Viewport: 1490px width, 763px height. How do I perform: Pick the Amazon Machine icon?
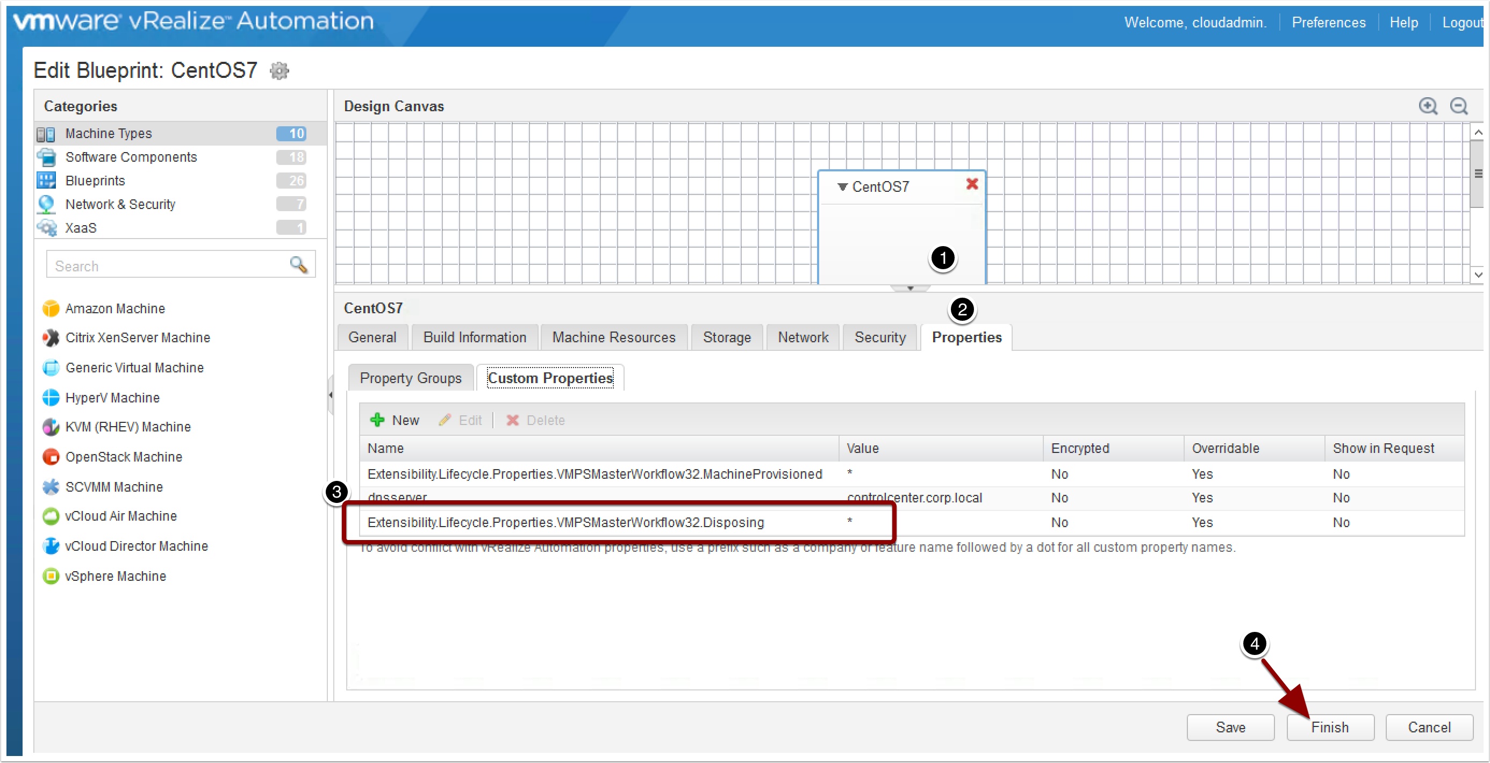coord(51,308)
